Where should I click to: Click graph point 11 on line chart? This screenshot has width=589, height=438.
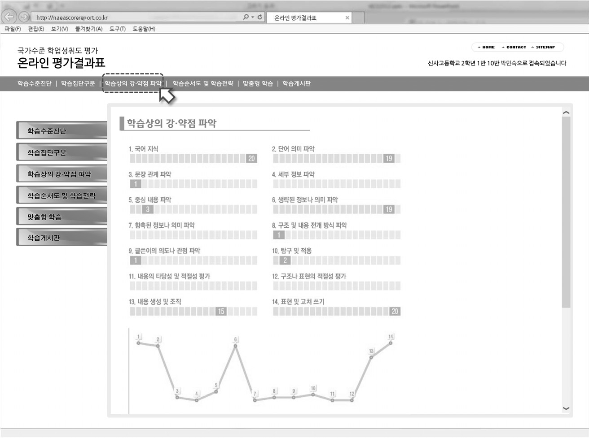click(x=332, y=400)
